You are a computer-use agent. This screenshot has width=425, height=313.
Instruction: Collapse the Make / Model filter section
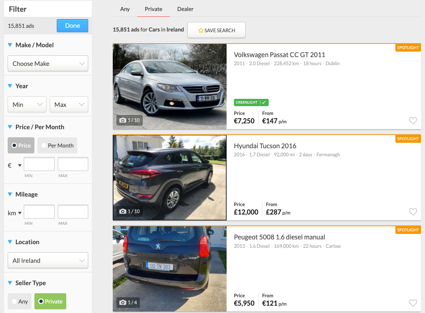coord(10,45)
